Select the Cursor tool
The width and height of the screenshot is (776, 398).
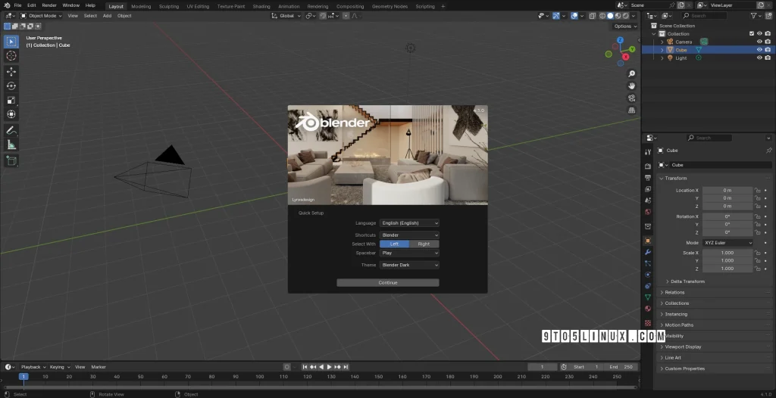pyautogui.click(x=11, y=56)
